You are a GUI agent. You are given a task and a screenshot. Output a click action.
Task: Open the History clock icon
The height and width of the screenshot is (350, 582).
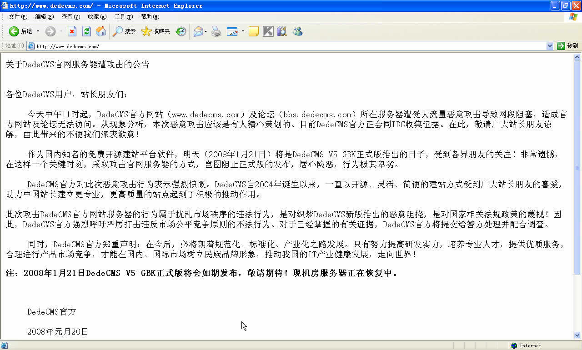[181, 31]
